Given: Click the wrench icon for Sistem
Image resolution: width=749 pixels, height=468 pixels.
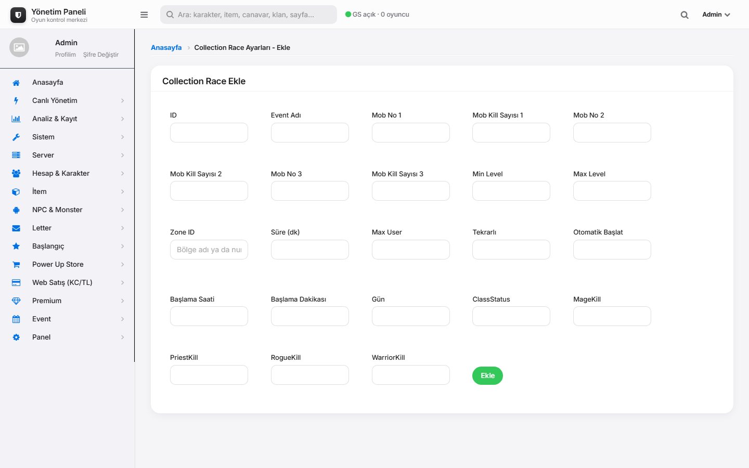Looking at the screenshot, I should click(x=16, y=137).
